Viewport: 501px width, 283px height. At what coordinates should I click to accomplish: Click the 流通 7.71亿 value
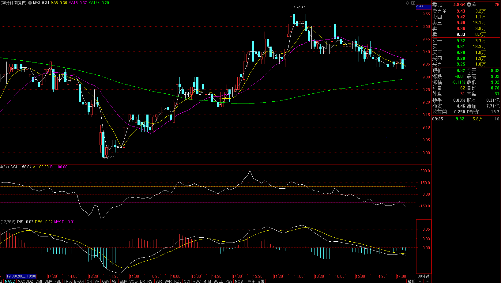(493, 106)
